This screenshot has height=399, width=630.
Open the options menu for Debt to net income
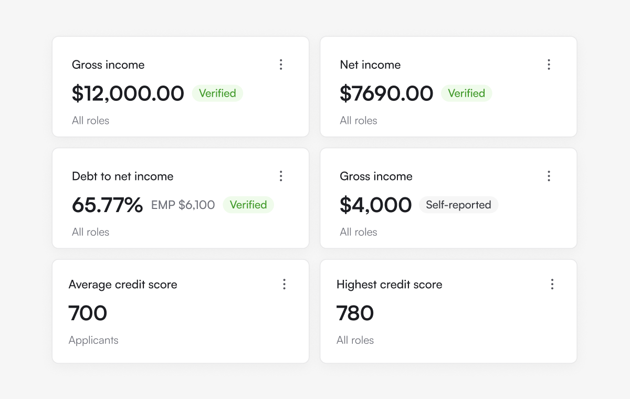(281, 176)
